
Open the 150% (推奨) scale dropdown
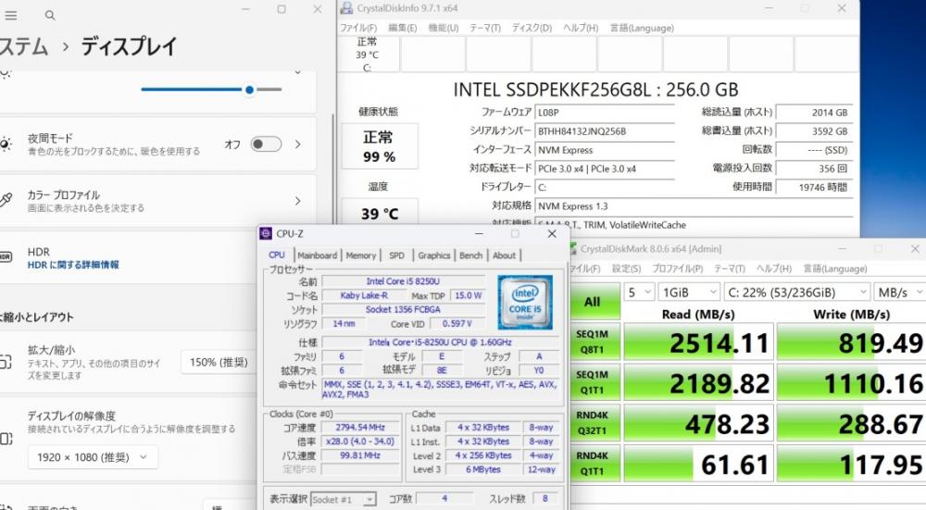click(x=218, y=362)
